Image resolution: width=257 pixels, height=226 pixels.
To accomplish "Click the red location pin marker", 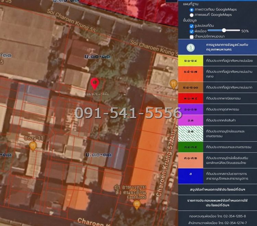I will point(95,83).
